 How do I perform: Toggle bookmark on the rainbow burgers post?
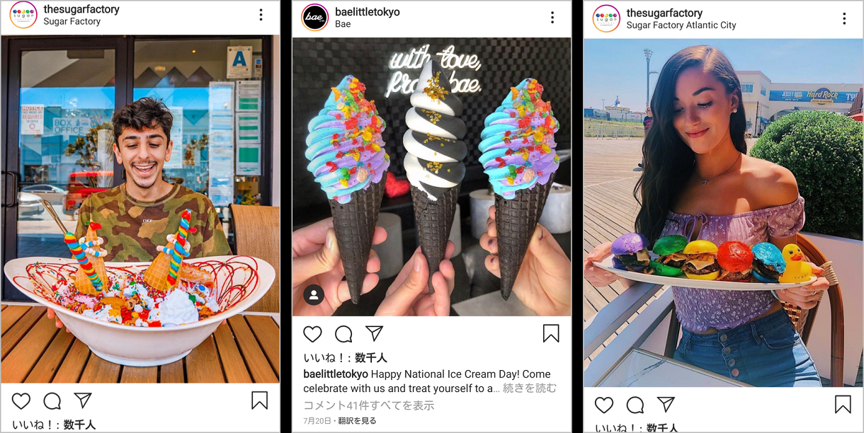pyautogui.click(x=843, y=404)
